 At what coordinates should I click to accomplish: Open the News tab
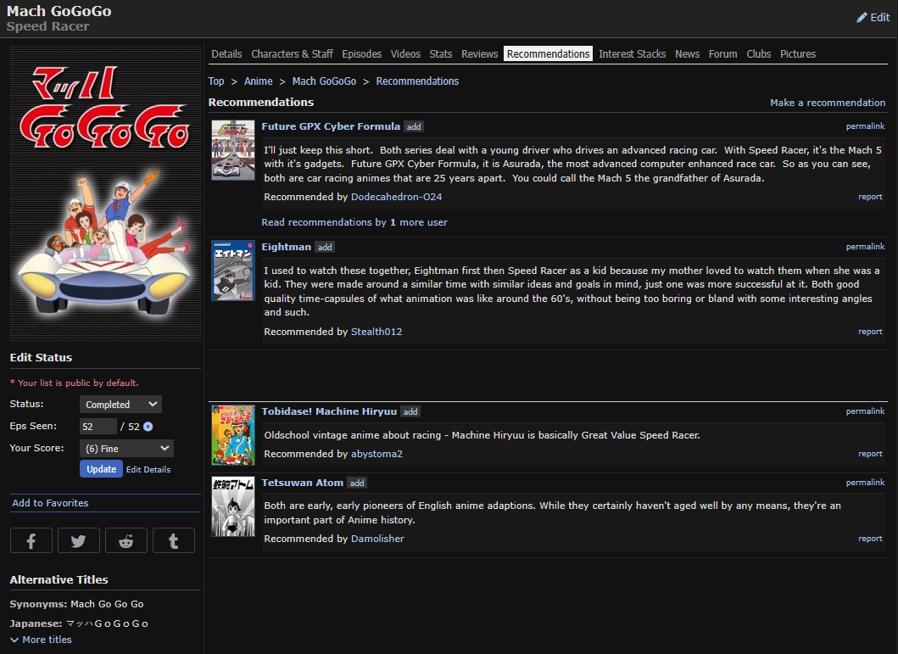click(687, 53)
